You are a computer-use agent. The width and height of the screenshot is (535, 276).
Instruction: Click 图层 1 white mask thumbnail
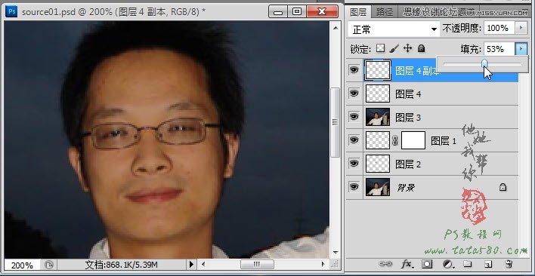coord(413,140)
